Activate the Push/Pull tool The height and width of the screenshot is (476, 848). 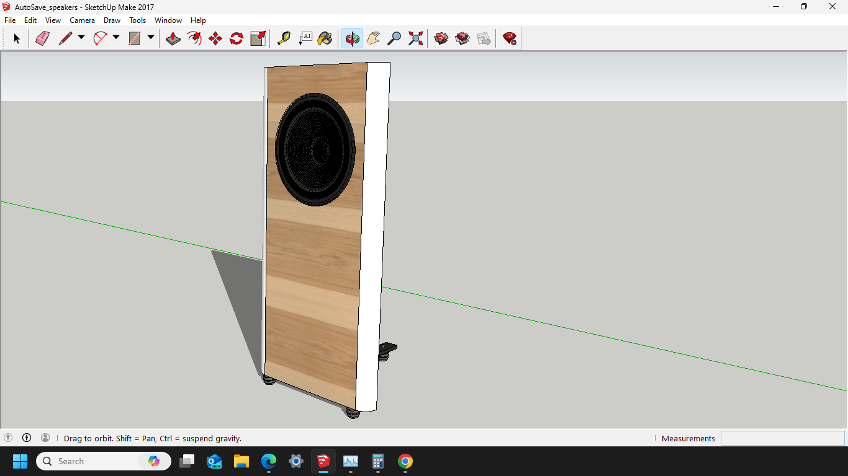(173, 38)
